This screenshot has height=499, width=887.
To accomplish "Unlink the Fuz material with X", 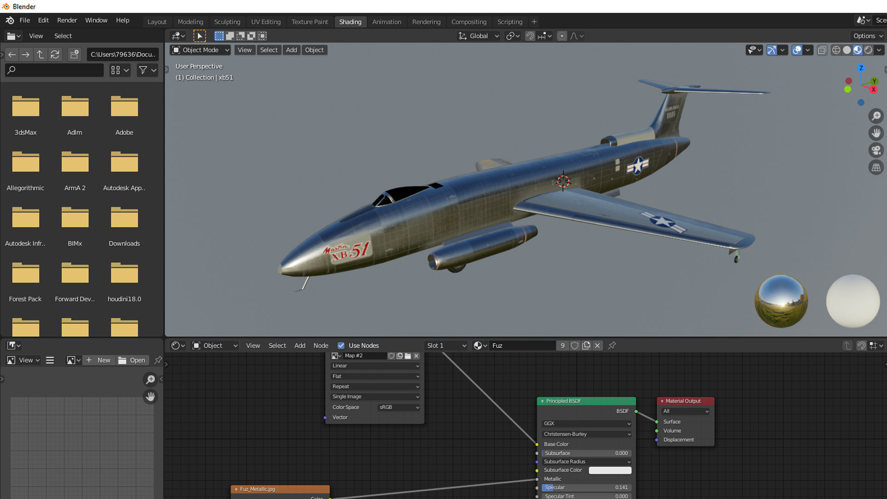I will pos(597,346).
